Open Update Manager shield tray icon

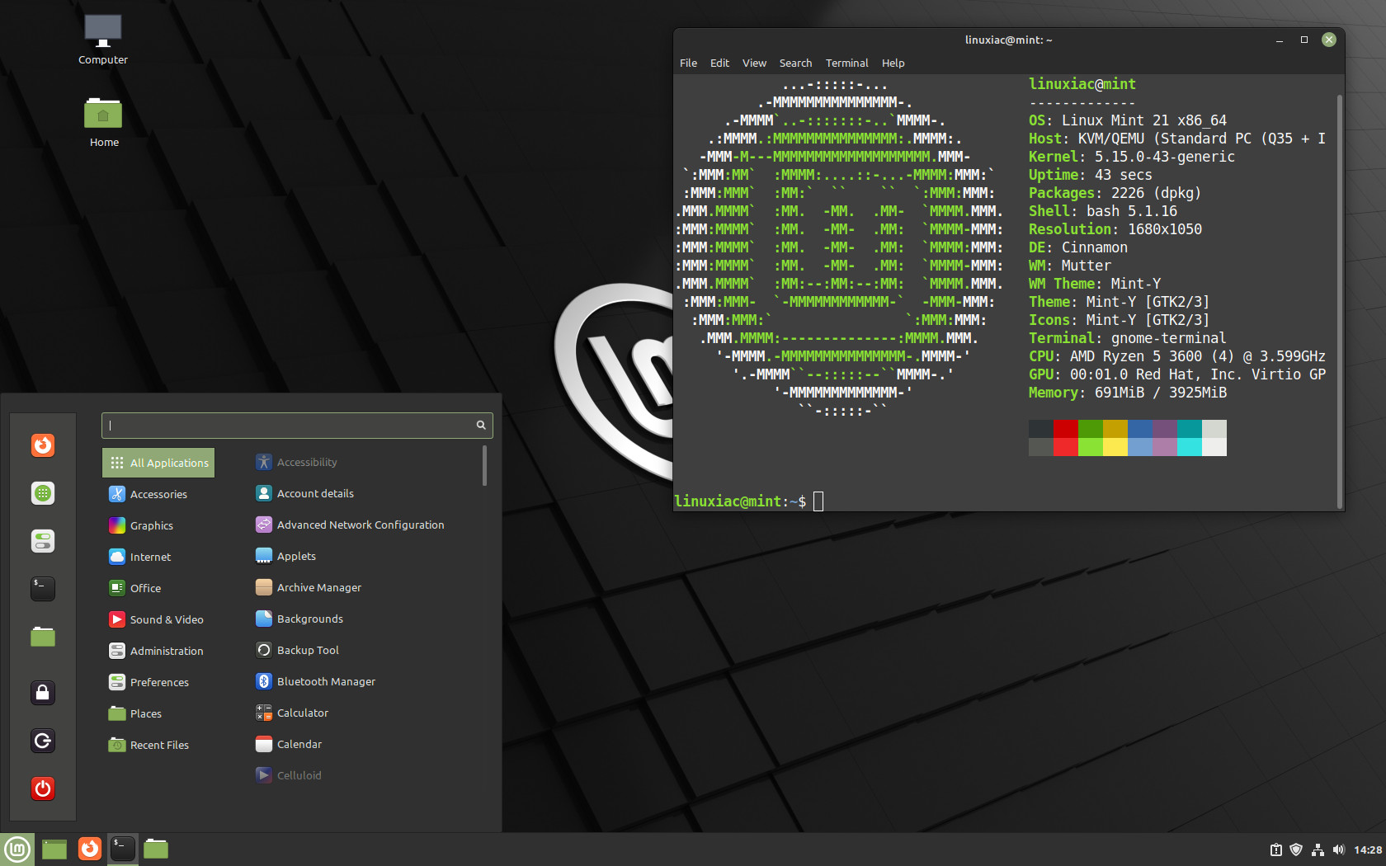pos(1296,850)
